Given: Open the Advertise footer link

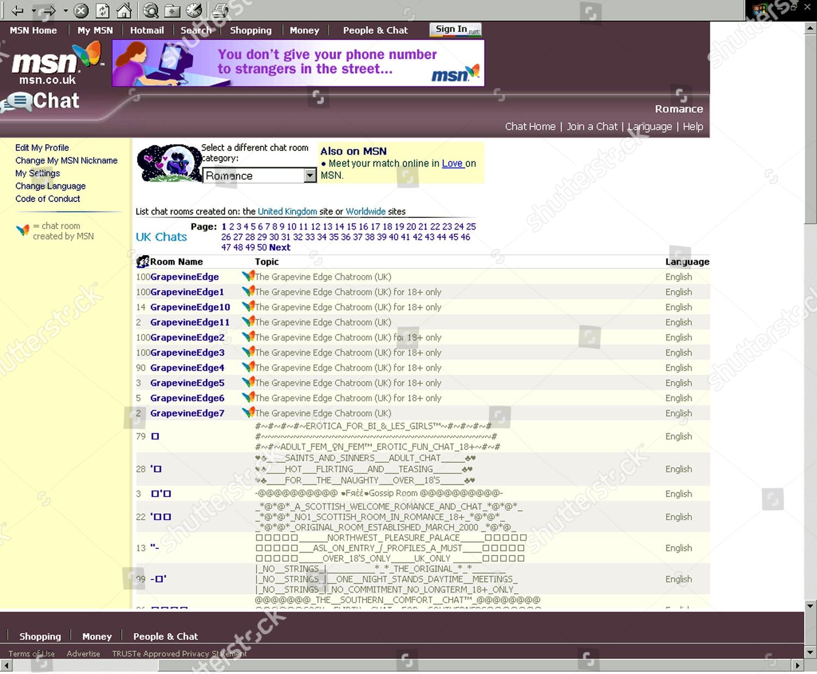Looking at the screenshot, I should point(83,654).
